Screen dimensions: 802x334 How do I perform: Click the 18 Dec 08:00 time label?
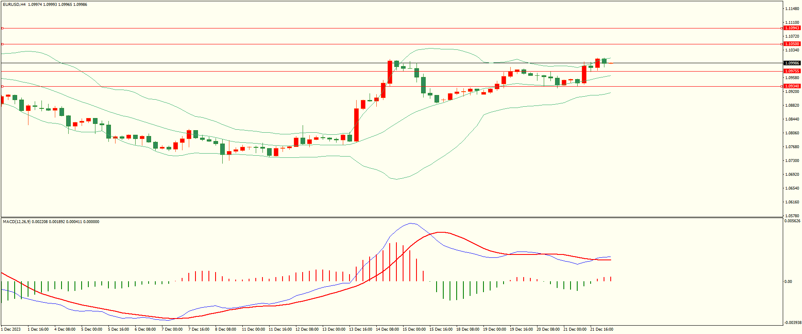point(468,329)
